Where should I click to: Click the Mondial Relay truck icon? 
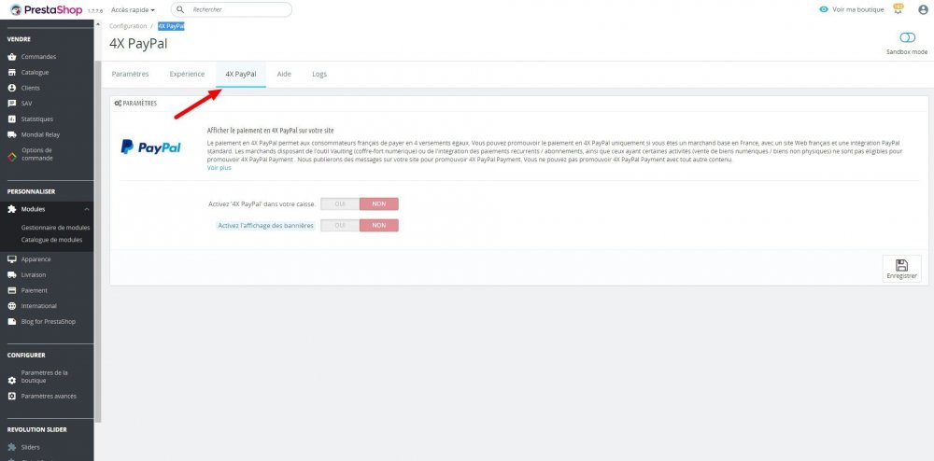click(x=11, y=134)
